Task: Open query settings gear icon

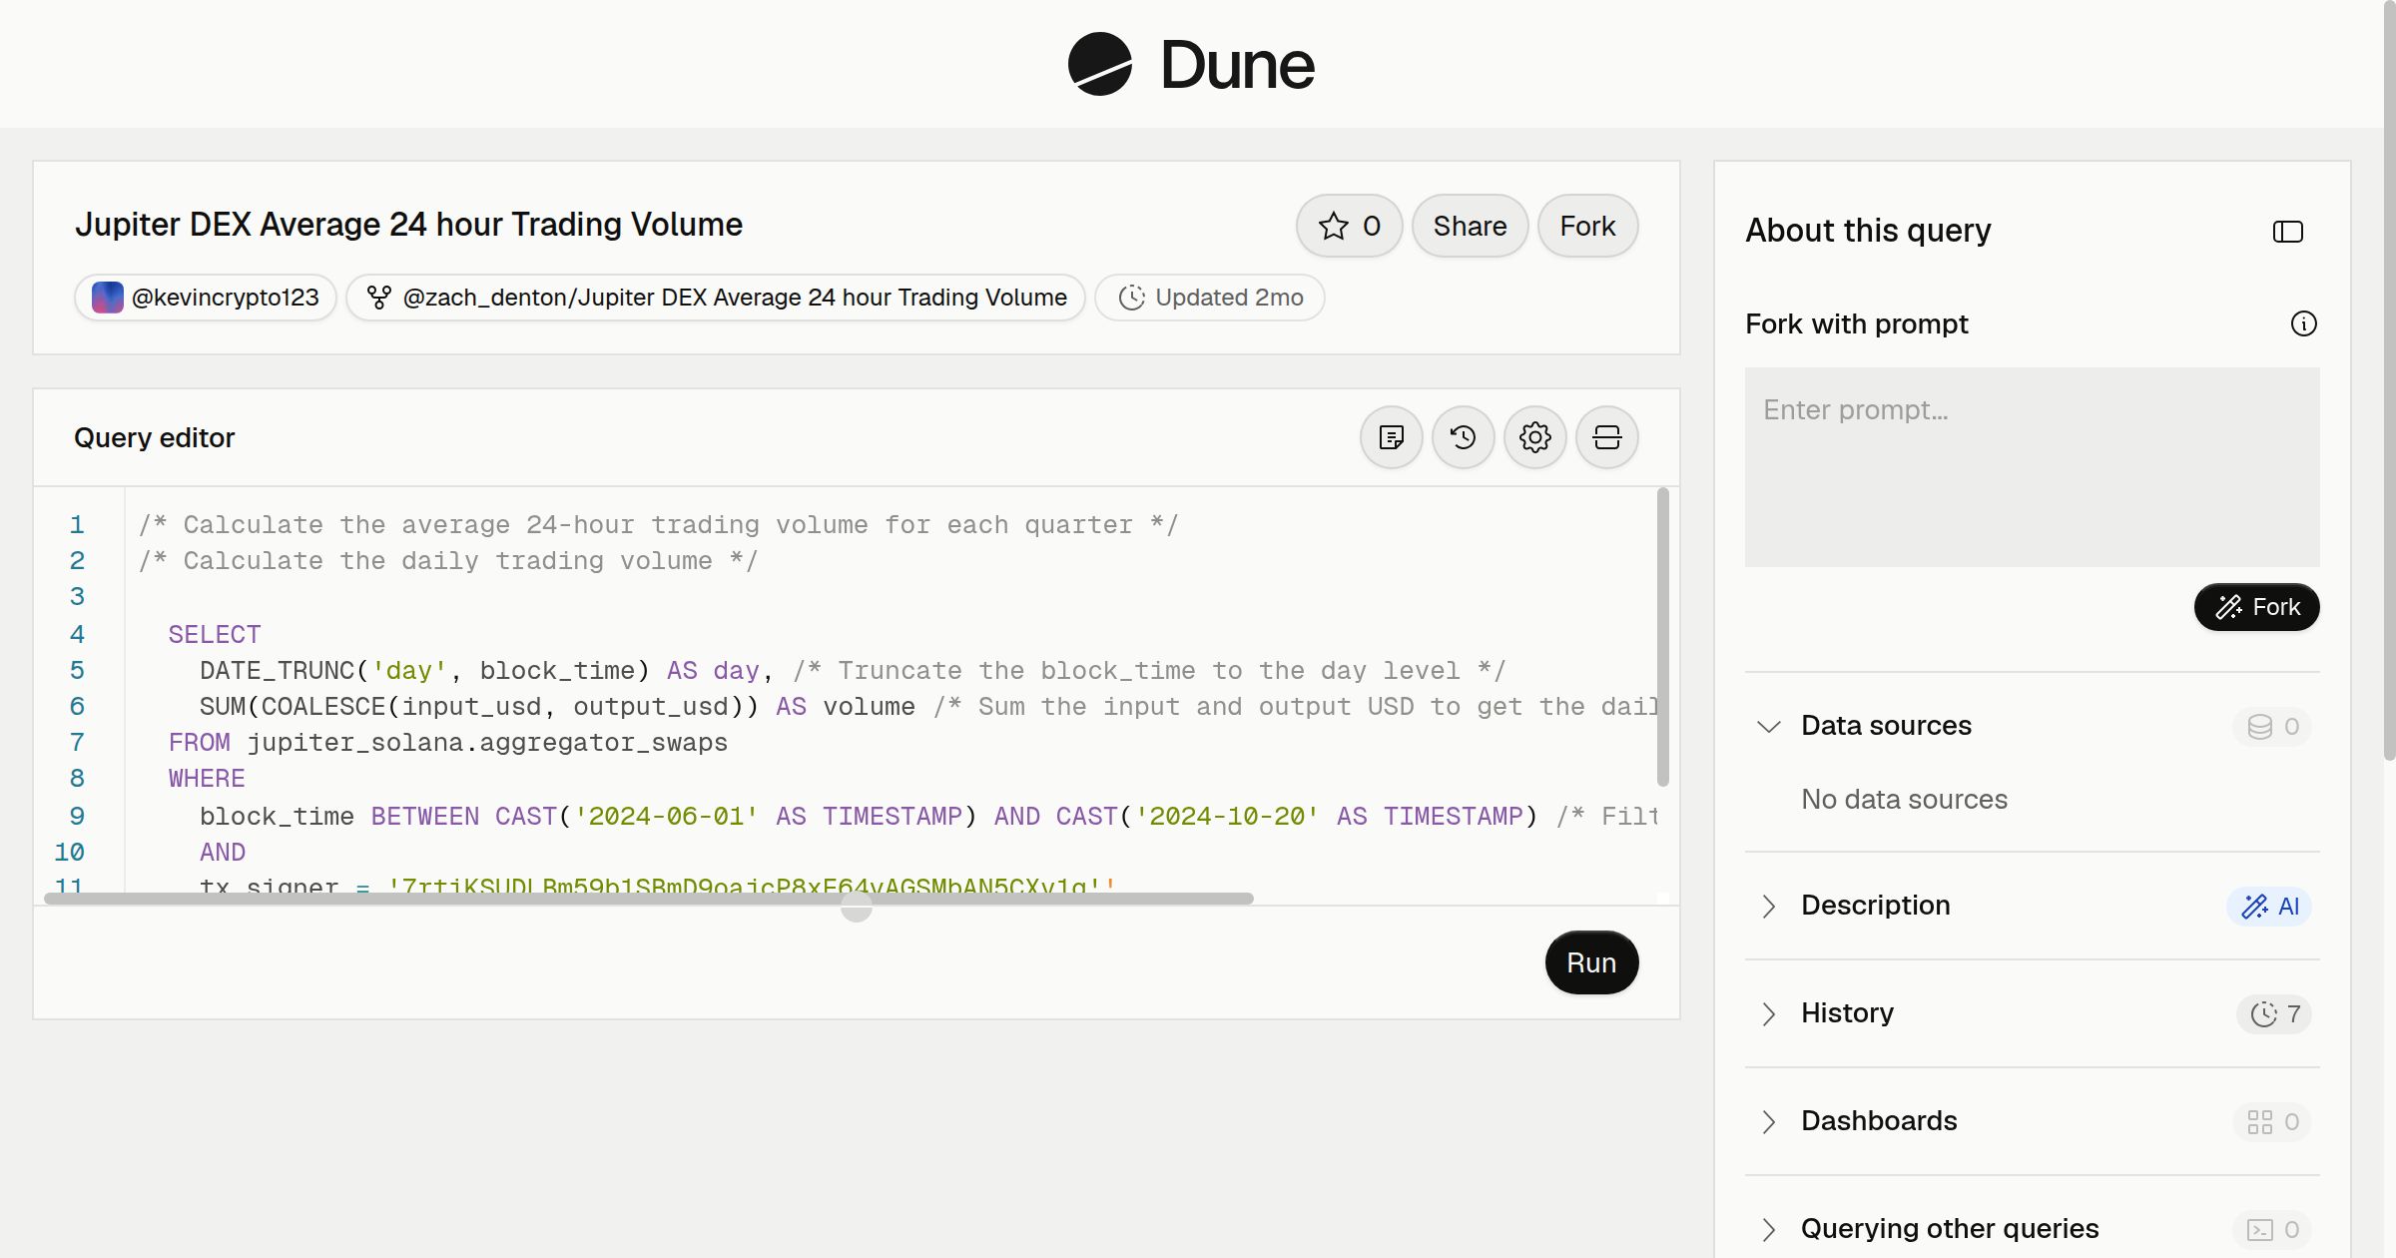Action: coord(1534,437)
